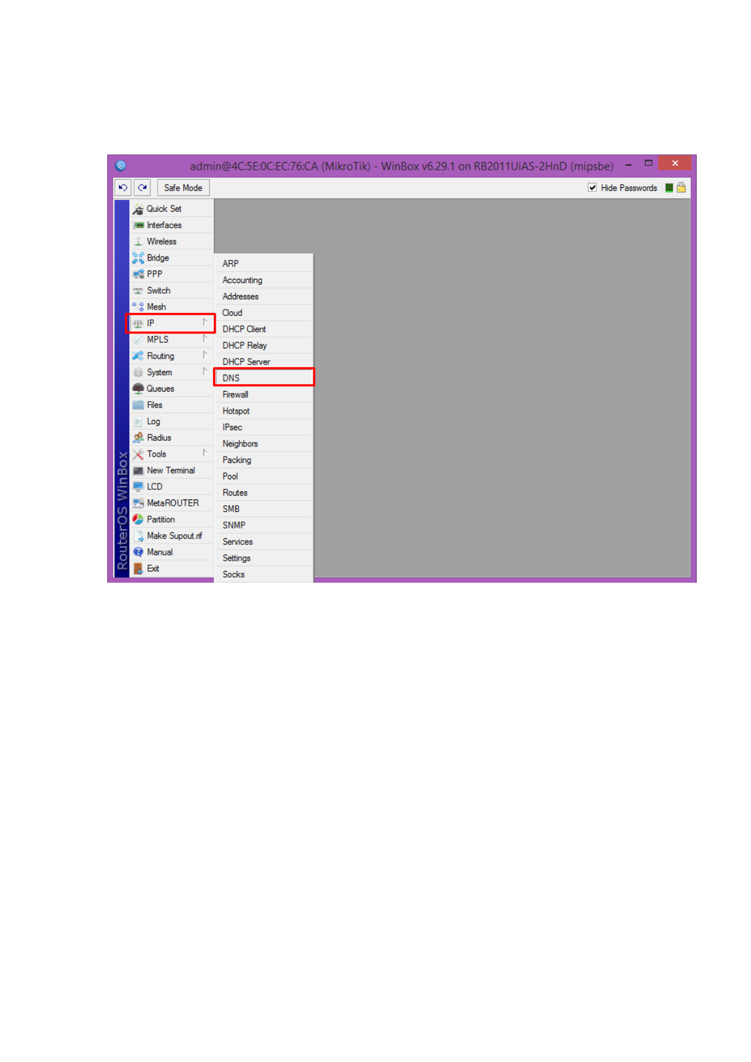Click the Undo arrow icon
This screenshot has height=1062, width=751.
click(123, 188)
